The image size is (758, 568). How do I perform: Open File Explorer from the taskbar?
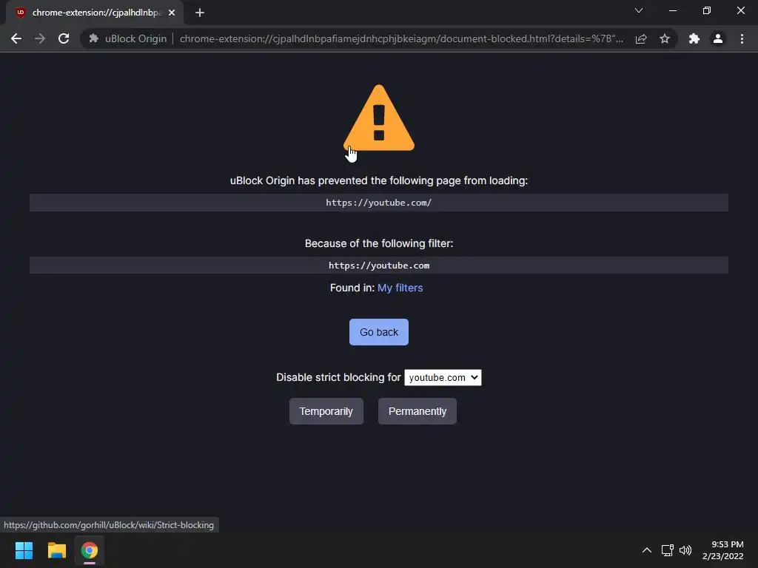[56, 550]
